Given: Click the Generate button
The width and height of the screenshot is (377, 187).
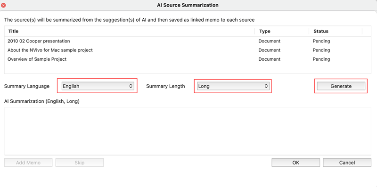Looking at the screenshot, I should coord(341,86).
